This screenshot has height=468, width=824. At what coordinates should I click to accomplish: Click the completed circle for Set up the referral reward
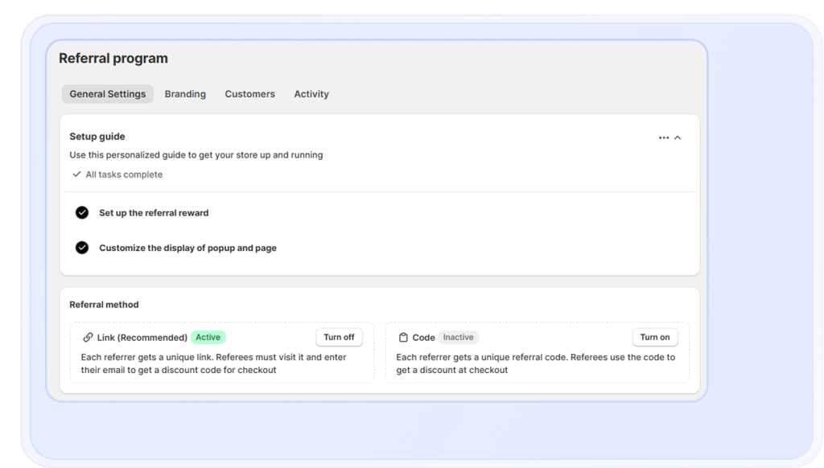[x=82, y=212]
